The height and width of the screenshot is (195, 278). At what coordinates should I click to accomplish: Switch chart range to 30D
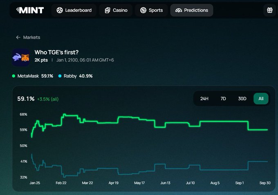click(242, 99)
